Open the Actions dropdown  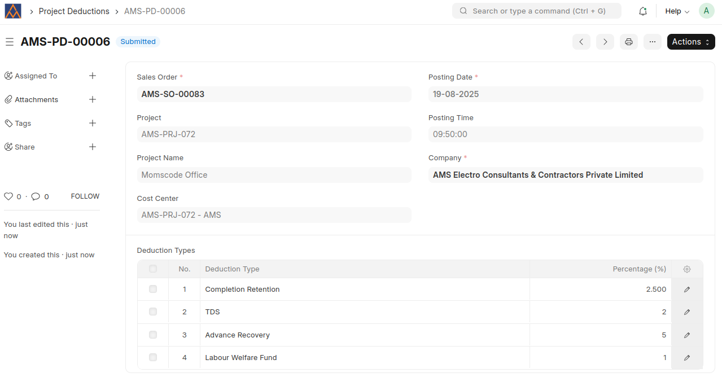[x=691, y=42]
